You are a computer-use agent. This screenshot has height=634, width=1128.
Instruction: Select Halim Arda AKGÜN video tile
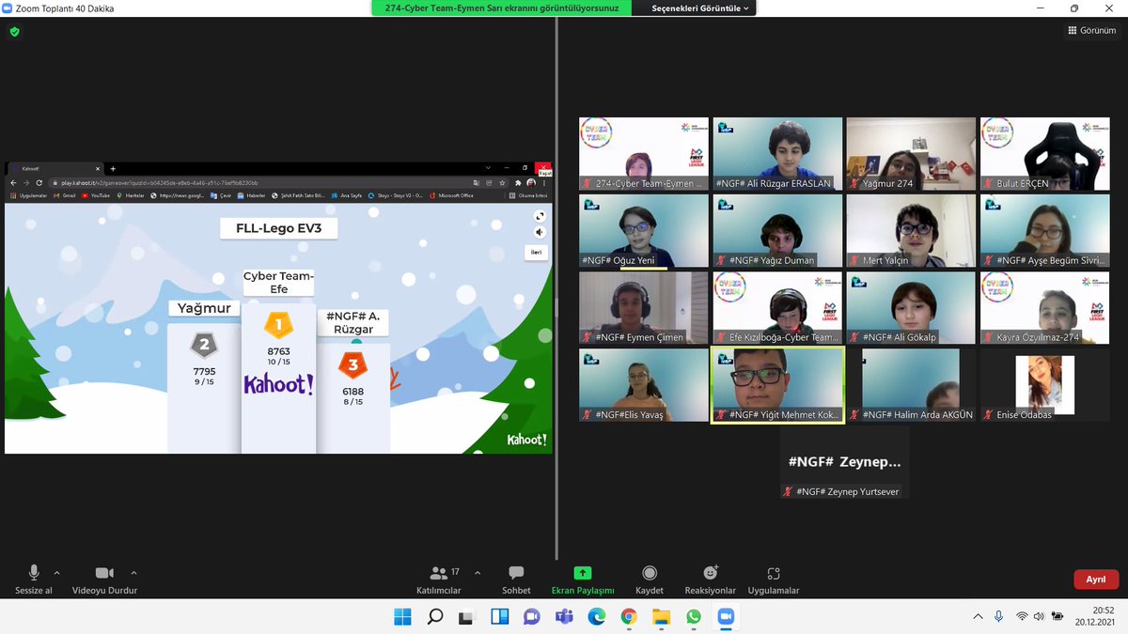911,385
